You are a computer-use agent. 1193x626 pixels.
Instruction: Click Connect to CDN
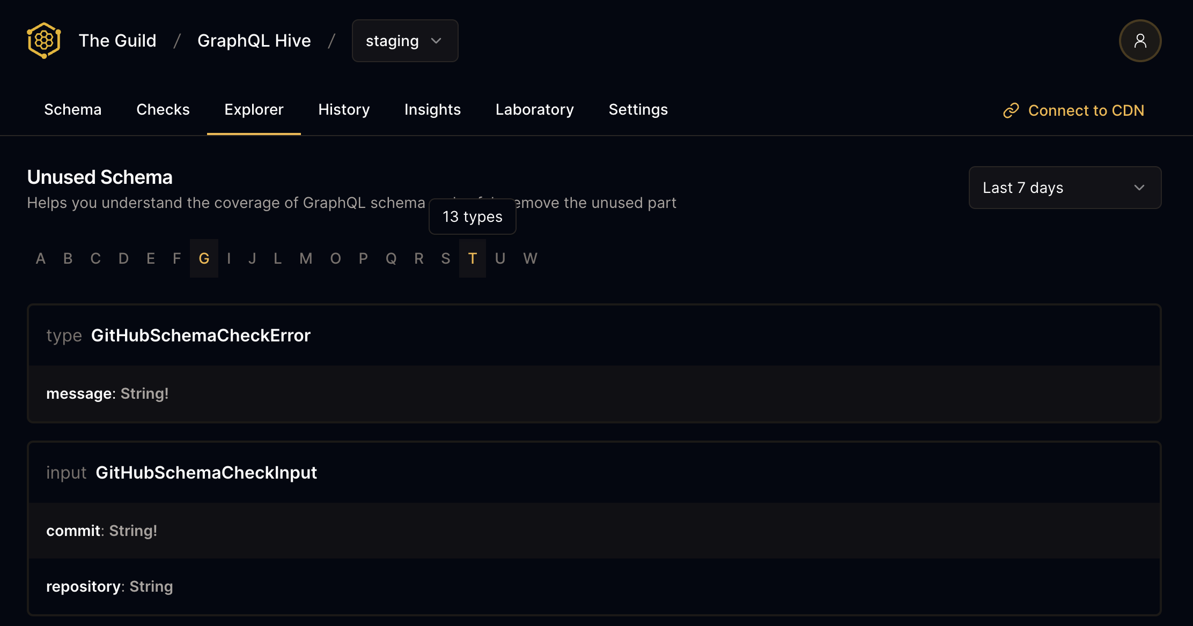[1086, 110]
